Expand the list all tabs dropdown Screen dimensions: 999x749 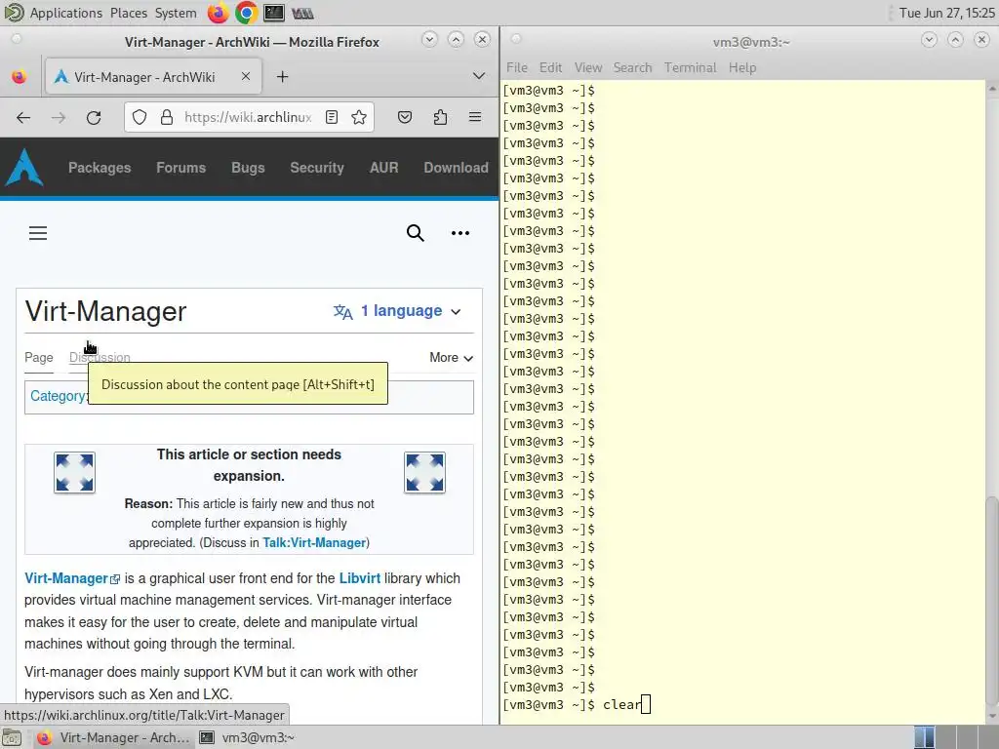click(x=479, y=76)
